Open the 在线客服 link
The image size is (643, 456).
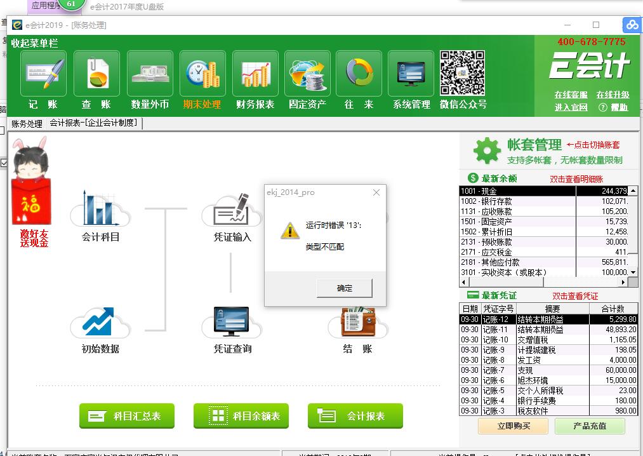tap(571, 95)
